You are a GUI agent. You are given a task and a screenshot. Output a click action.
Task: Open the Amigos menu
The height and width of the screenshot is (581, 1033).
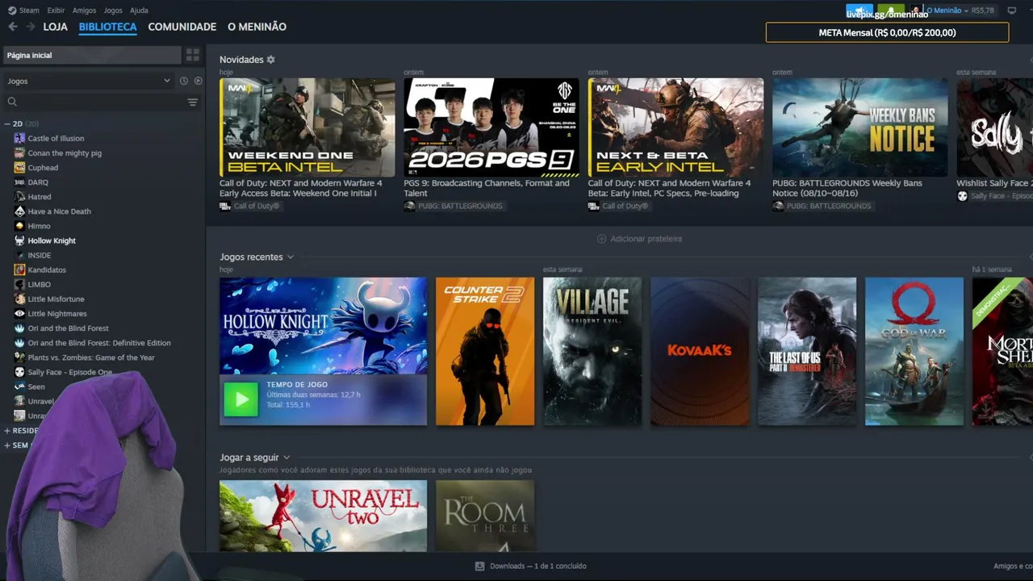pos(84,10)
